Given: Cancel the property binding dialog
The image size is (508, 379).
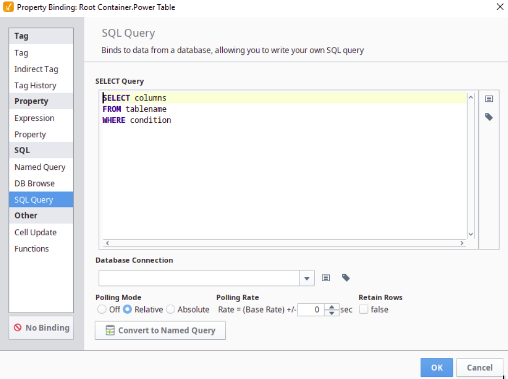Looking at the screenshot, I should 479,367.
